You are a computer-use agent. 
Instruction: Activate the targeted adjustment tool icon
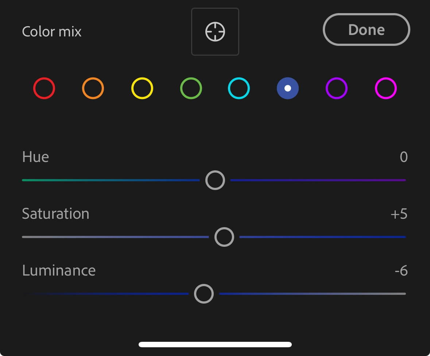point(215,32)
